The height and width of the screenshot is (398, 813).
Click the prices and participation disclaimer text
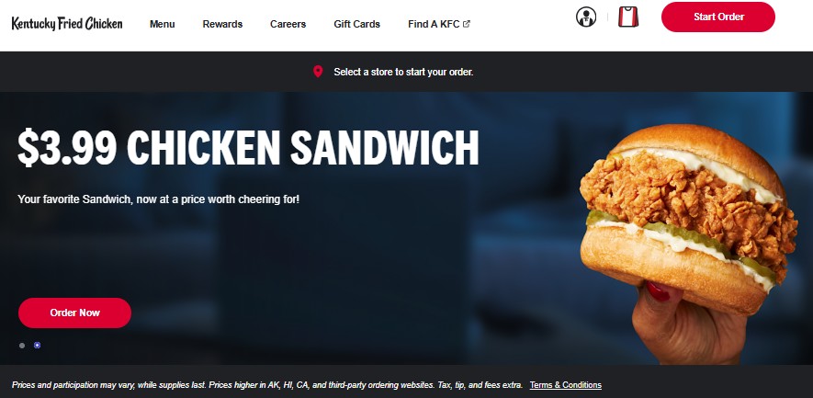click(x=267, y=385)
